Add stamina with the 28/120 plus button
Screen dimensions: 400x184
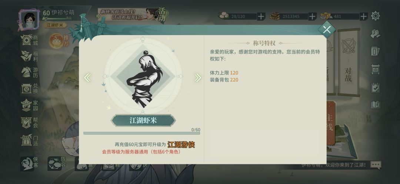pos(261,17)
